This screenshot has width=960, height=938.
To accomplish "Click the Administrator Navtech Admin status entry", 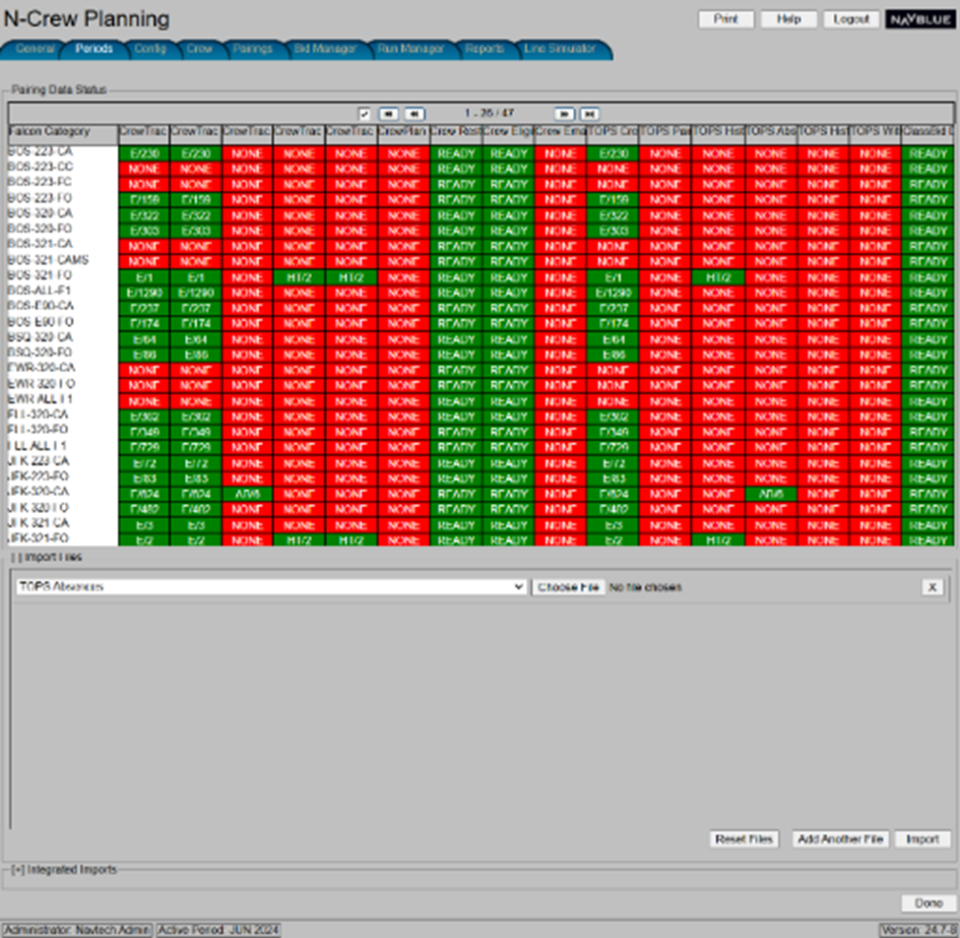I will click(77, 930).
